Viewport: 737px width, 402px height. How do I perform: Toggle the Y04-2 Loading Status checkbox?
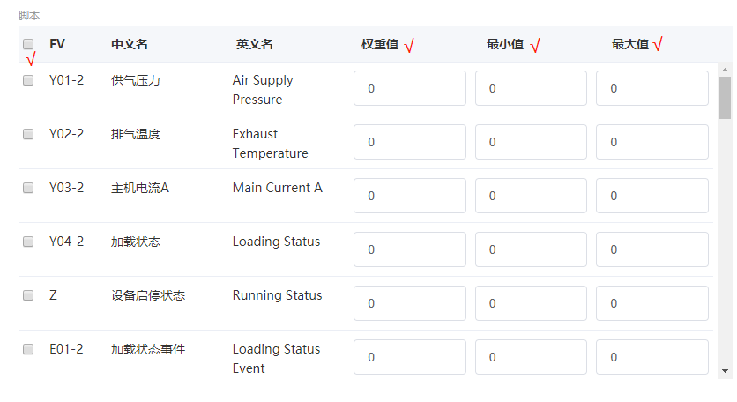(28, 242)
